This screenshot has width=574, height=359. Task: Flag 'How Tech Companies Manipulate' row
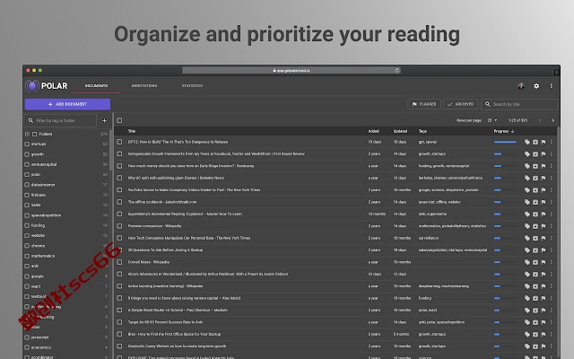click(544, 238)
